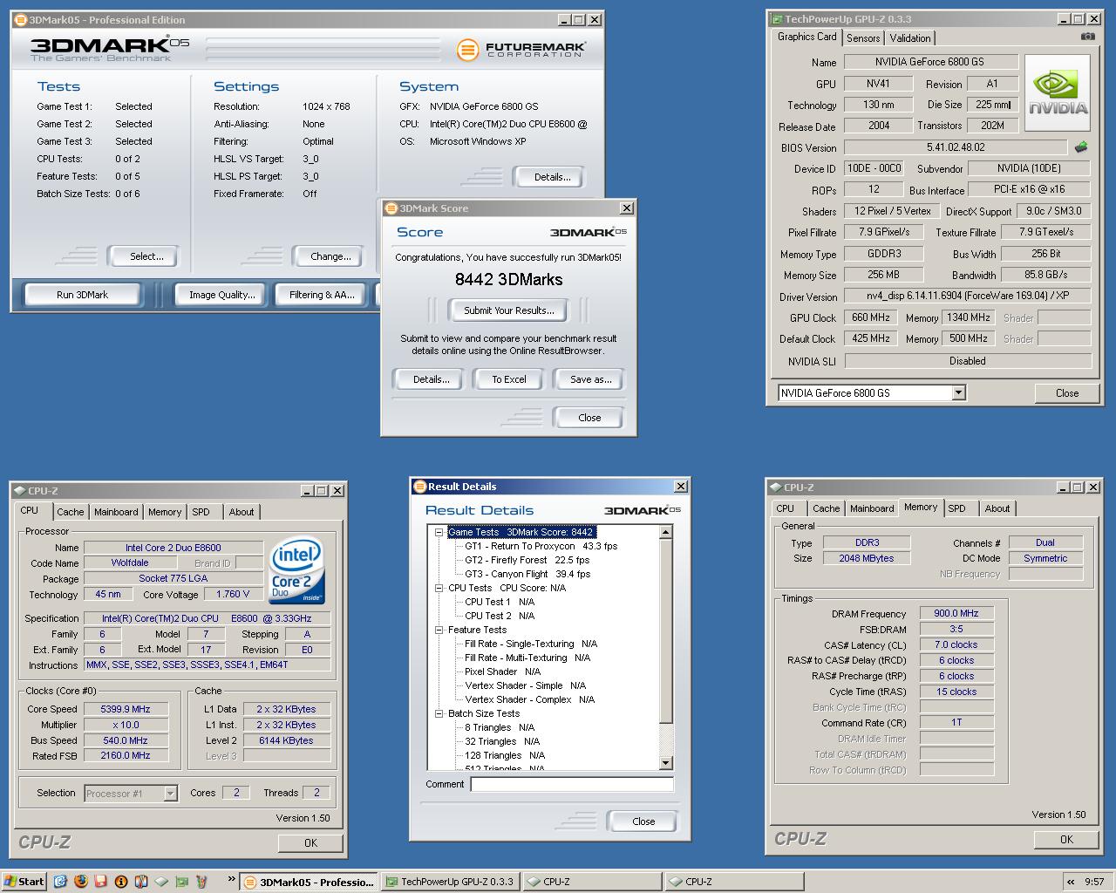Screen dimensions: 1116x893
Task: Open the GPU selection dropdown in GPU-Z
Action: [x=958, y=392]
